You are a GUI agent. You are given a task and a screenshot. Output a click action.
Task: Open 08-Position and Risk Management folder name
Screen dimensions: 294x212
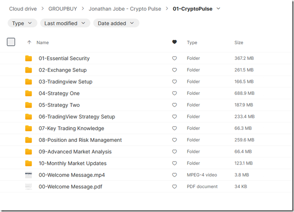80,140
